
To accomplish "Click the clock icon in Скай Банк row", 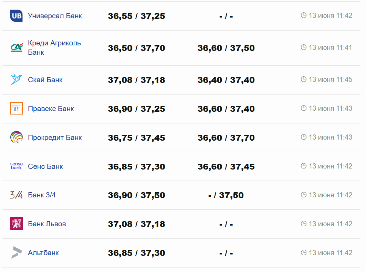I will point(304,79).
